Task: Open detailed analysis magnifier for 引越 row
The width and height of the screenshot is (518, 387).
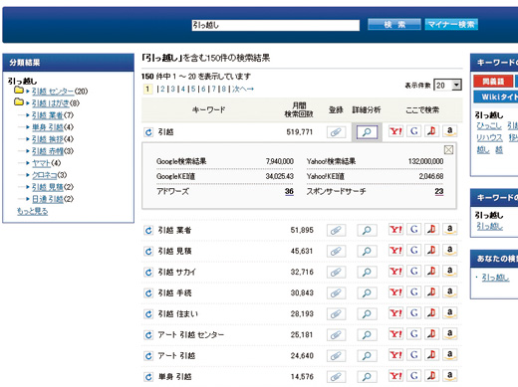Action: pyautogui.click(x=367, y=132)
